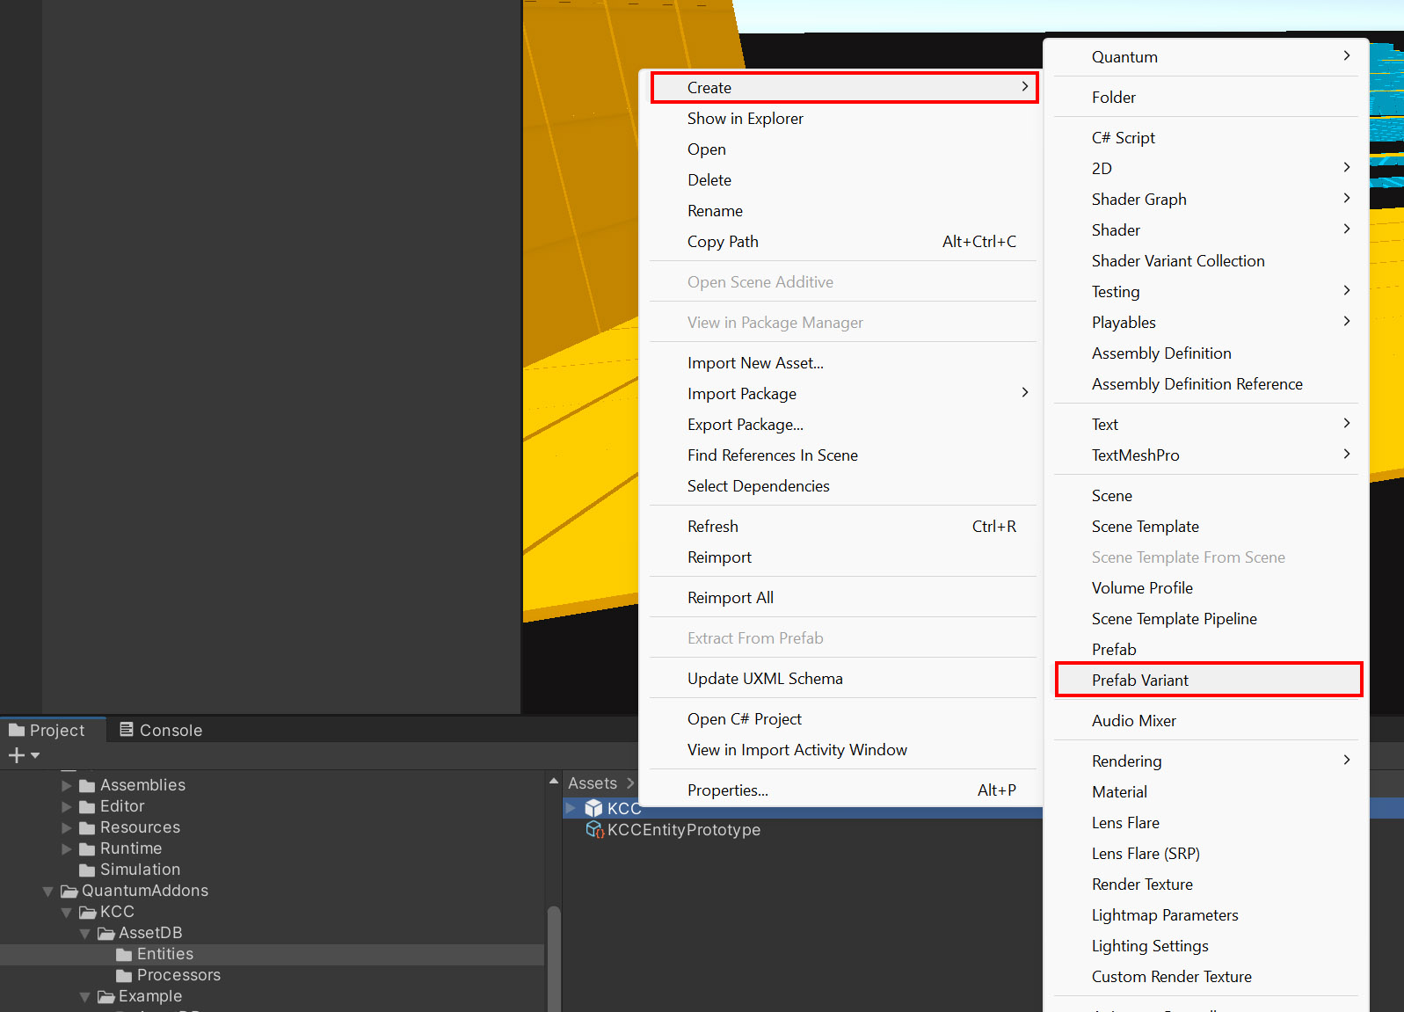Viewport: 1404px width, 1012px height.
Task: Click Assets in the breadcrumb path
Action: (x=592, y=783)
